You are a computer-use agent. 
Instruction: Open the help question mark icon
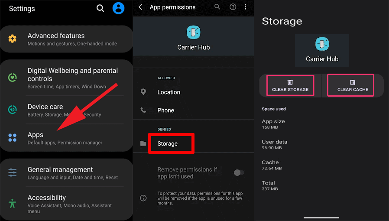[233, 7]
